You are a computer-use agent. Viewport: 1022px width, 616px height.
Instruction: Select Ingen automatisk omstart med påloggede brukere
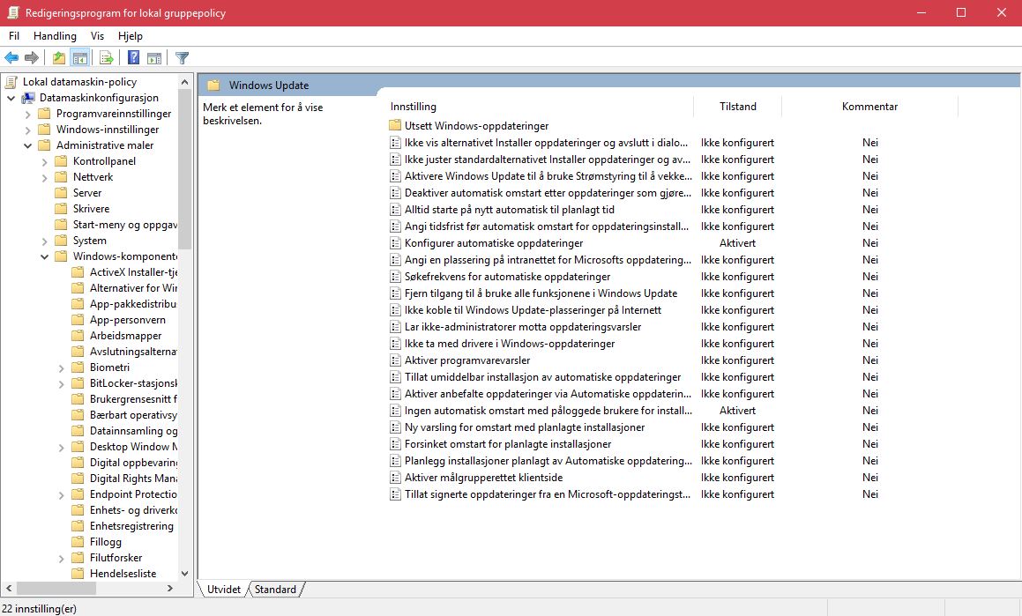tap(548, 411)
